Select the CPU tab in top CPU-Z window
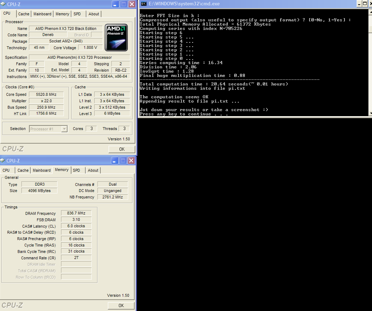The width and height of the screenshot is (372, 311). (x=7, y=13)
